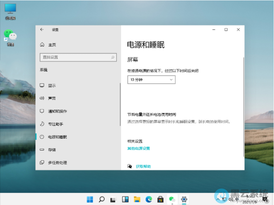Go to 主页 (Home) in Settings
The image size is (274, 205).
tap(52, 45)
